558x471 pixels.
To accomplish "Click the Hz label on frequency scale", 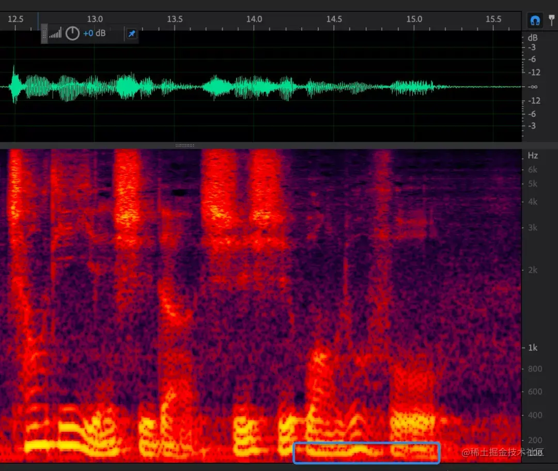I will (x=533, y=155).
